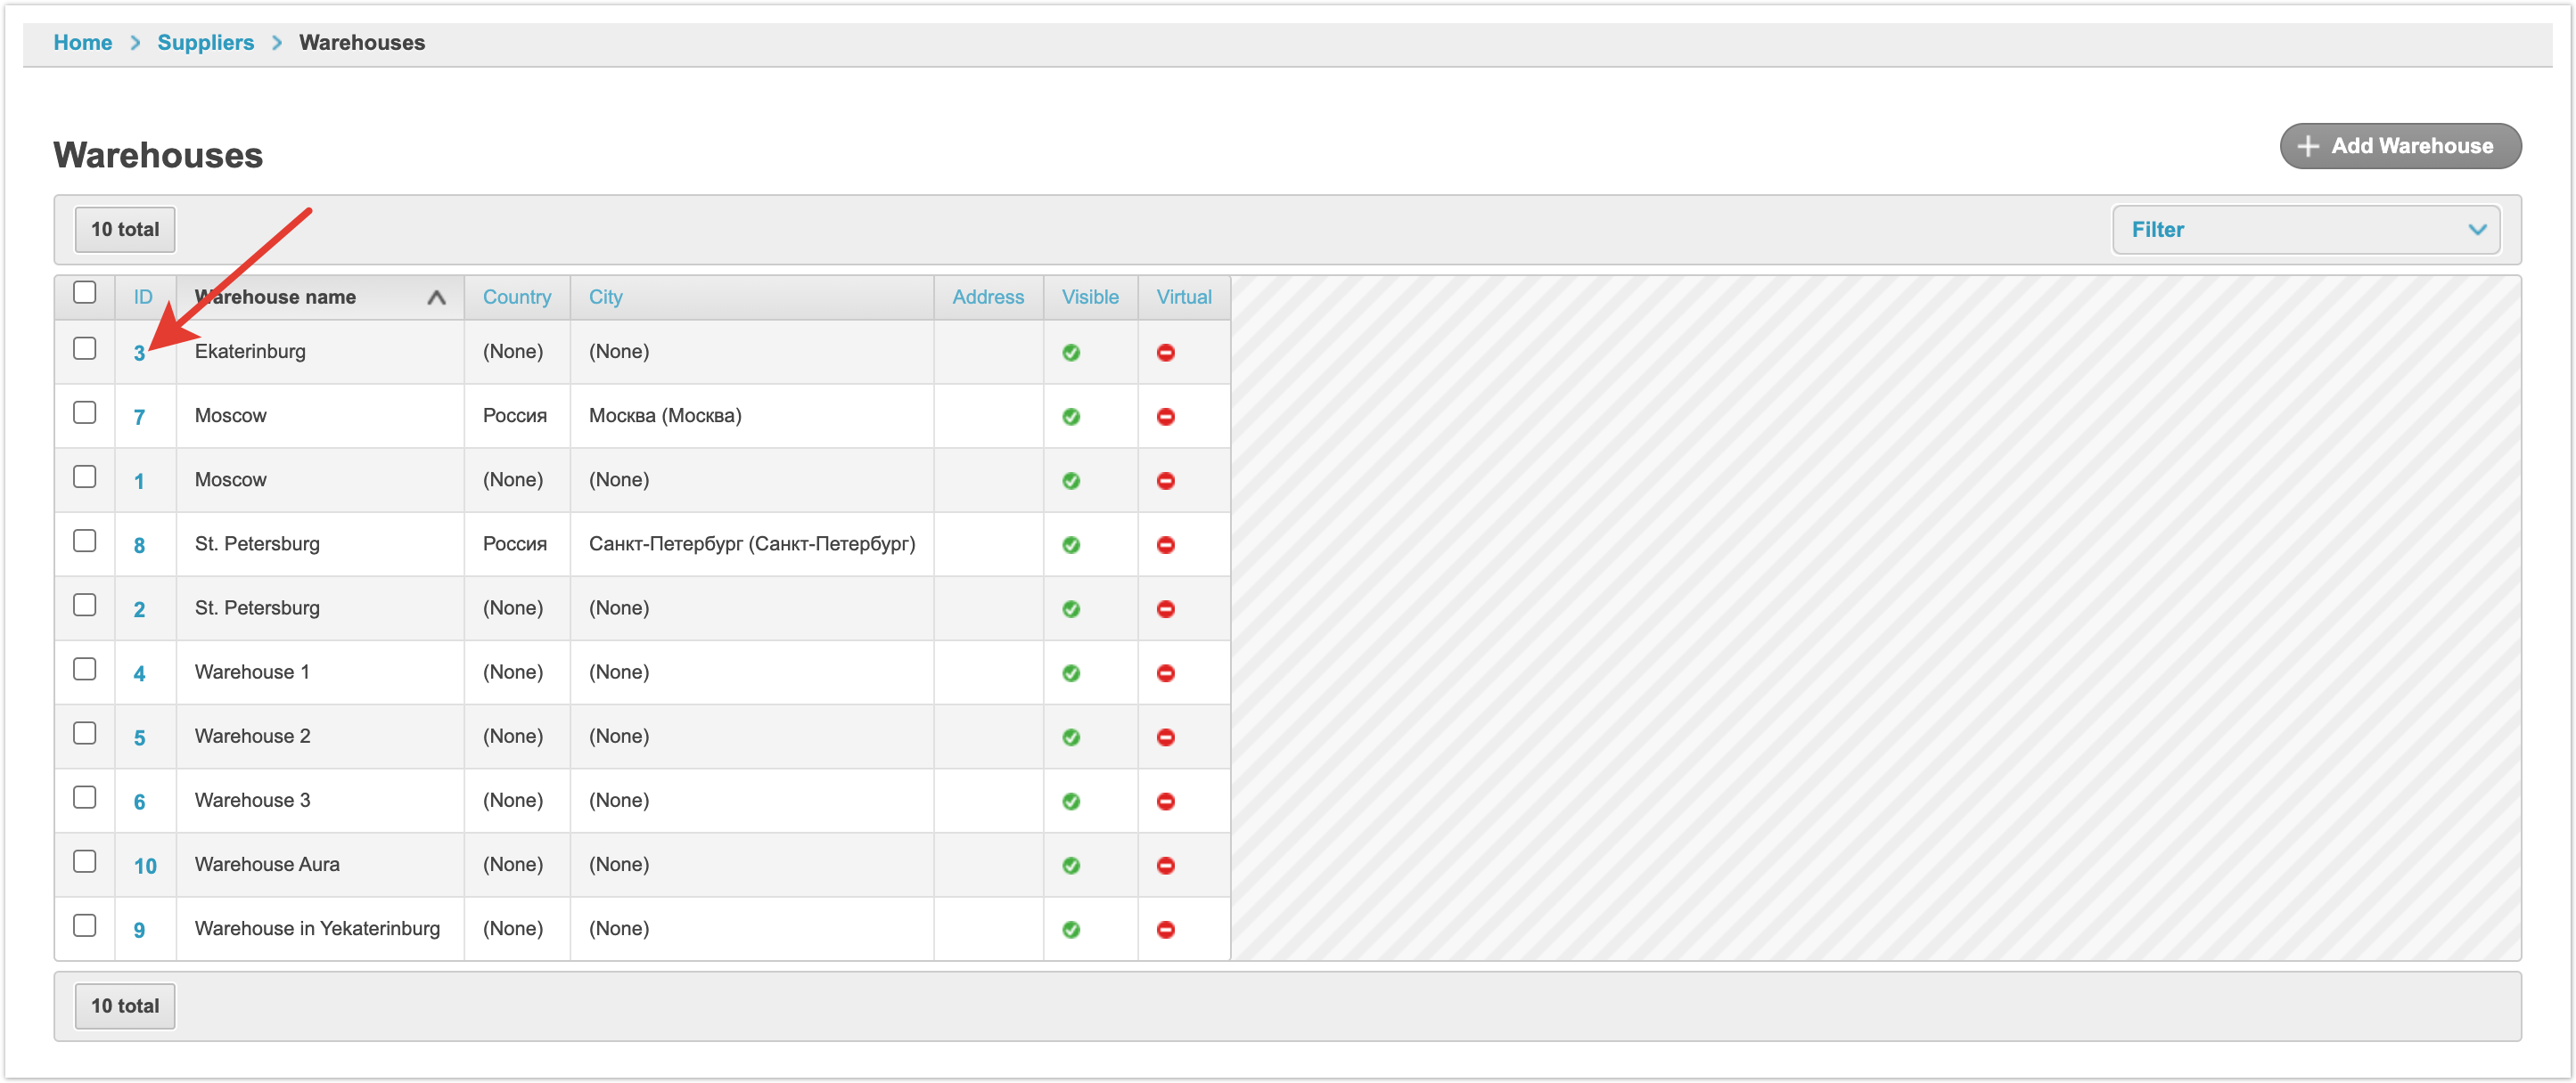This screenshot has height=1083, width=2576.
Task: Click the chevron after Home in breadcrumb
Action: [135, 43]
